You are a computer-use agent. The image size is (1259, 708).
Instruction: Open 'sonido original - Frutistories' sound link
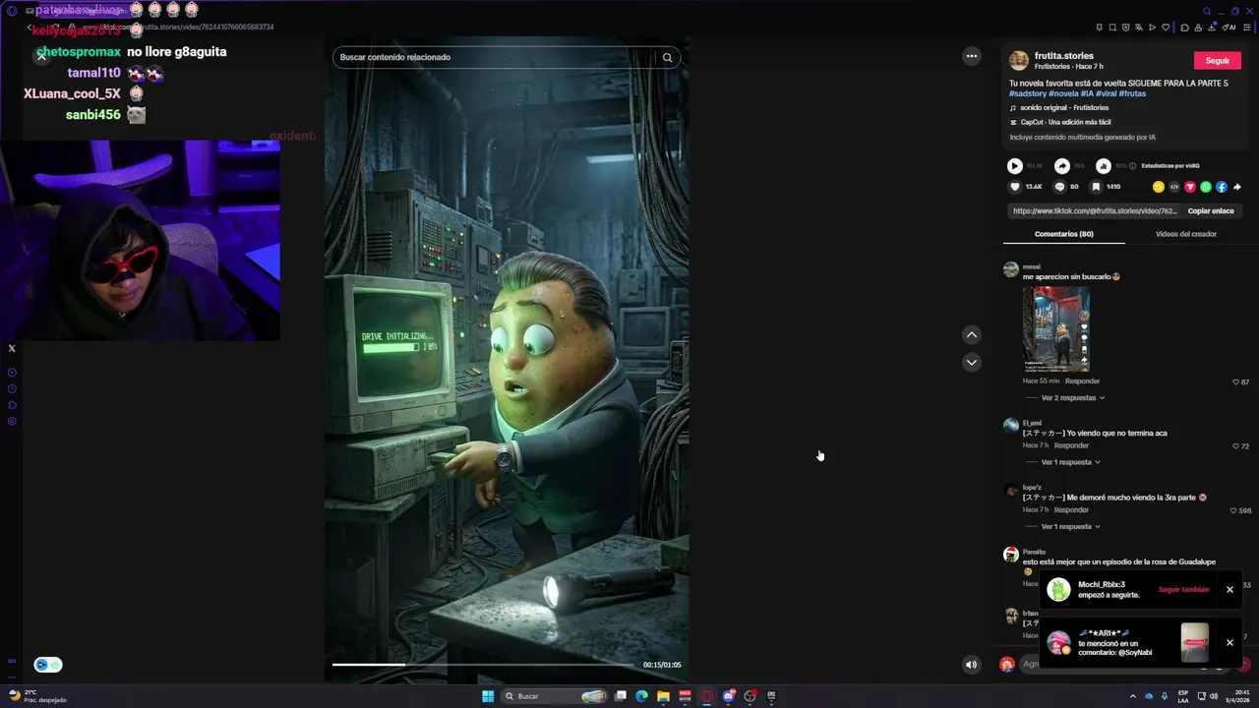coord(1064,108)
